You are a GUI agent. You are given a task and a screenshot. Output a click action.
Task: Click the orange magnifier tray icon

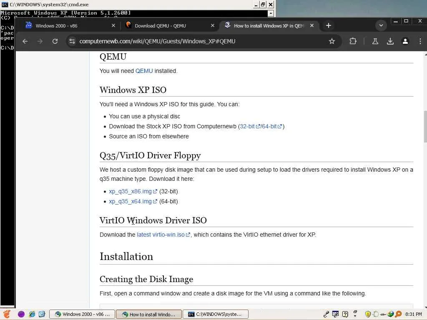(398, 314)
